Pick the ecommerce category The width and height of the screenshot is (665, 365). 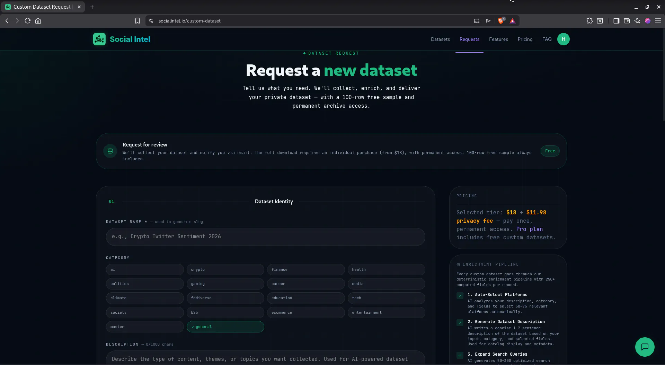(306, 312)
